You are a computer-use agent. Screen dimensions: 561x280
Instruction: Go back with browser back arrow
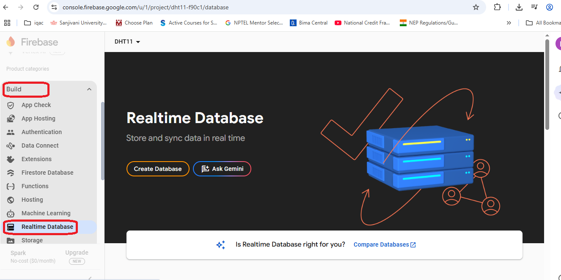point(5,7)
